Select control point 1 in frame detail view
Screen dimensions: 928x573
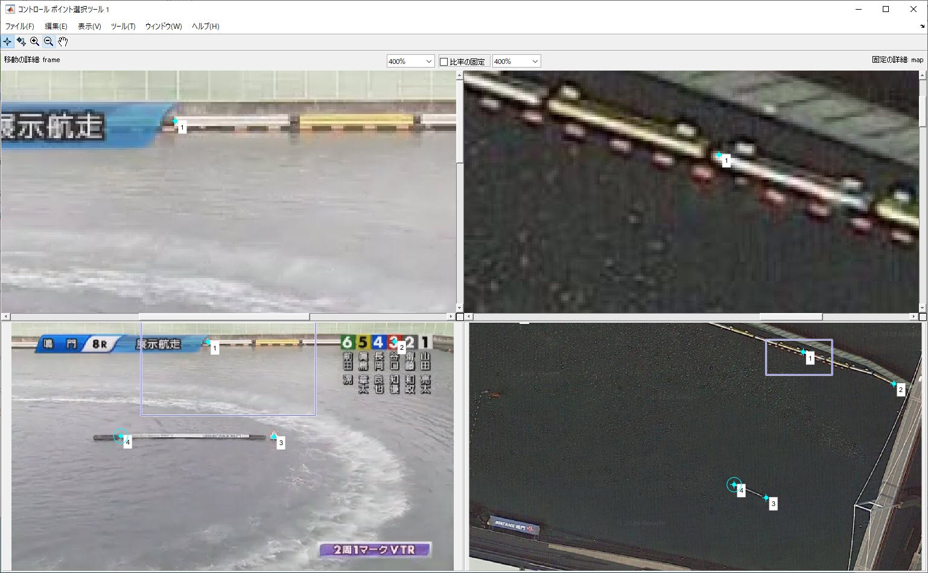176,121
